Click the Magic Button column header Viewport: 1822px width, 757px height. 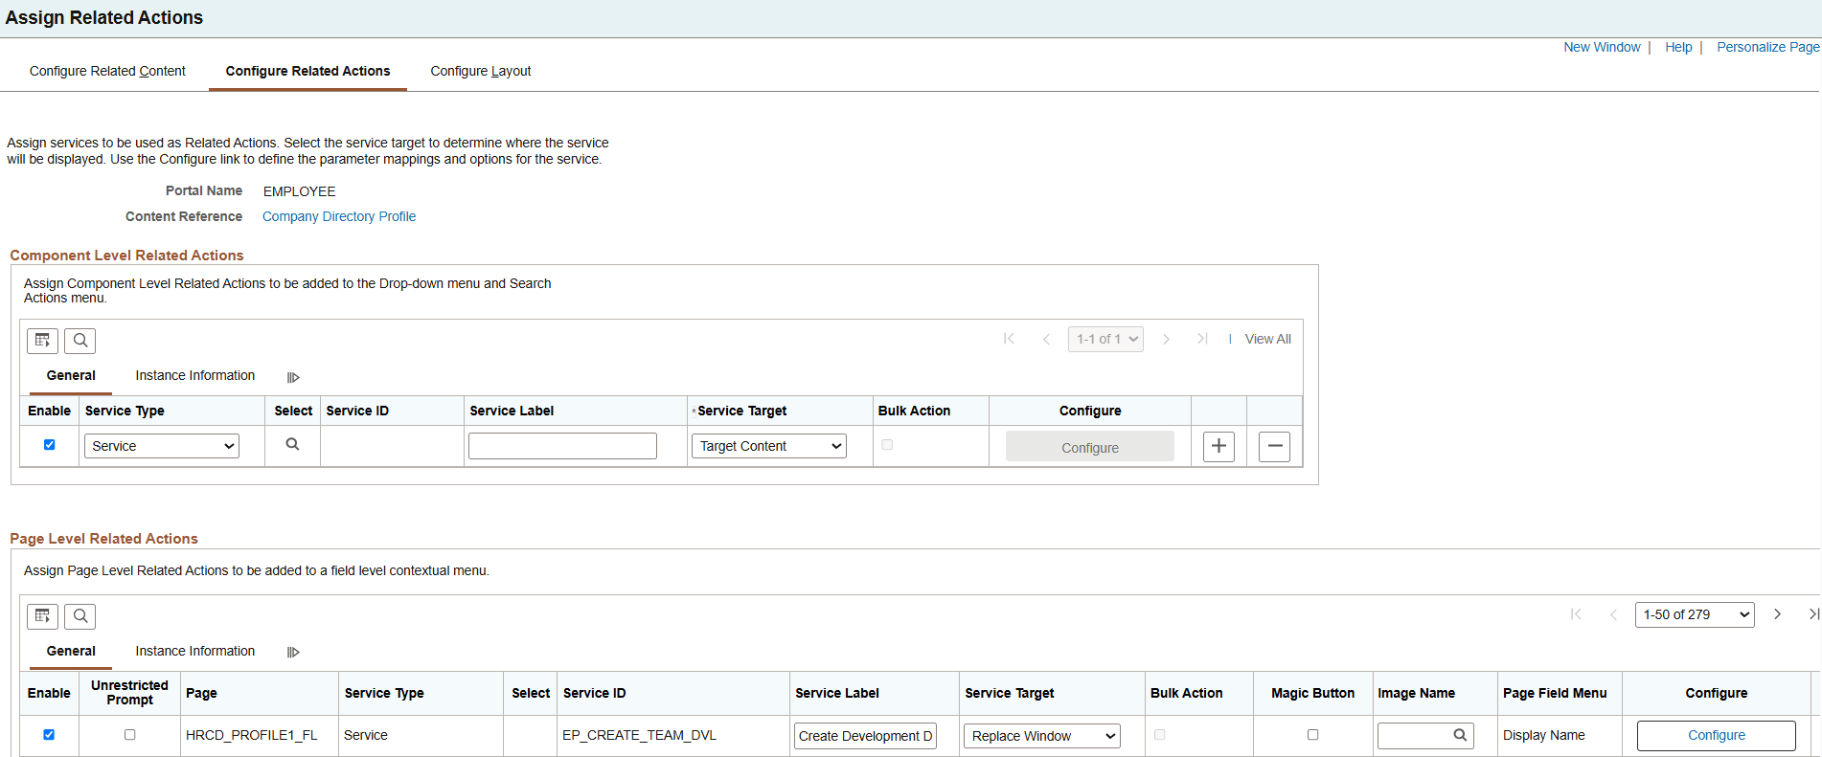coord(1312,693)
